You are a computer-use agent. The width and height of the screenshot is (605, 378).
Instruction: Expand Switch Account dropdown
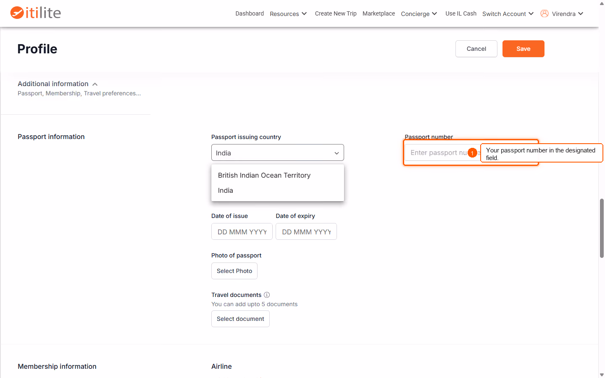(508, 14)
